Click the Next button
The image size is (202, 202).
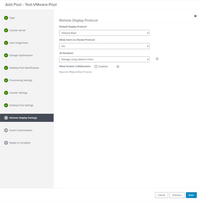191,195
